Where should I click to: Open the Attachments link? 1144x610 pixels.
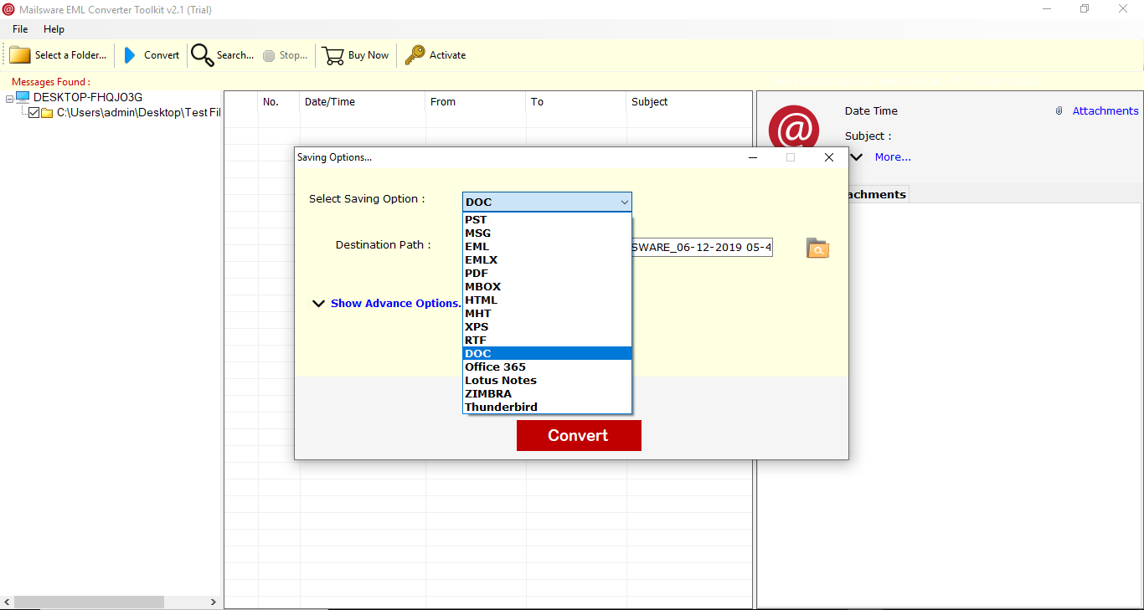point(1105,111)
